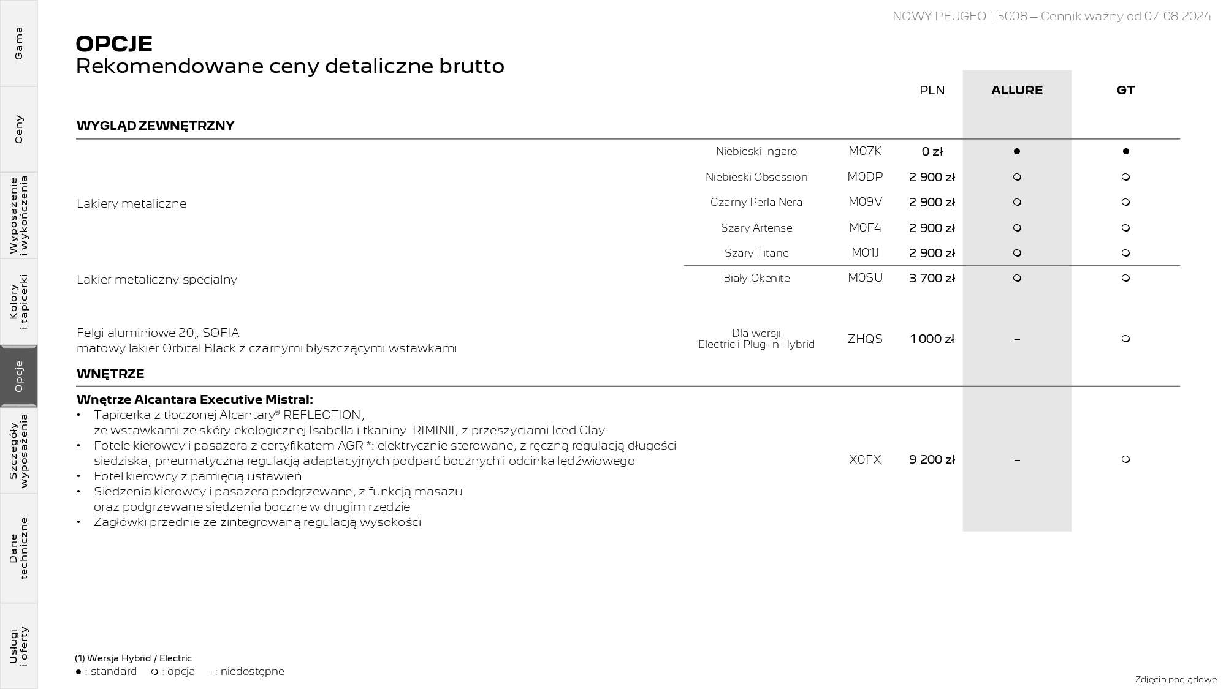The height and width of the screenshot is (689, 1226).
Task: Click GT option circle for Niebieski Obsession
Action: click(1125, 177)
